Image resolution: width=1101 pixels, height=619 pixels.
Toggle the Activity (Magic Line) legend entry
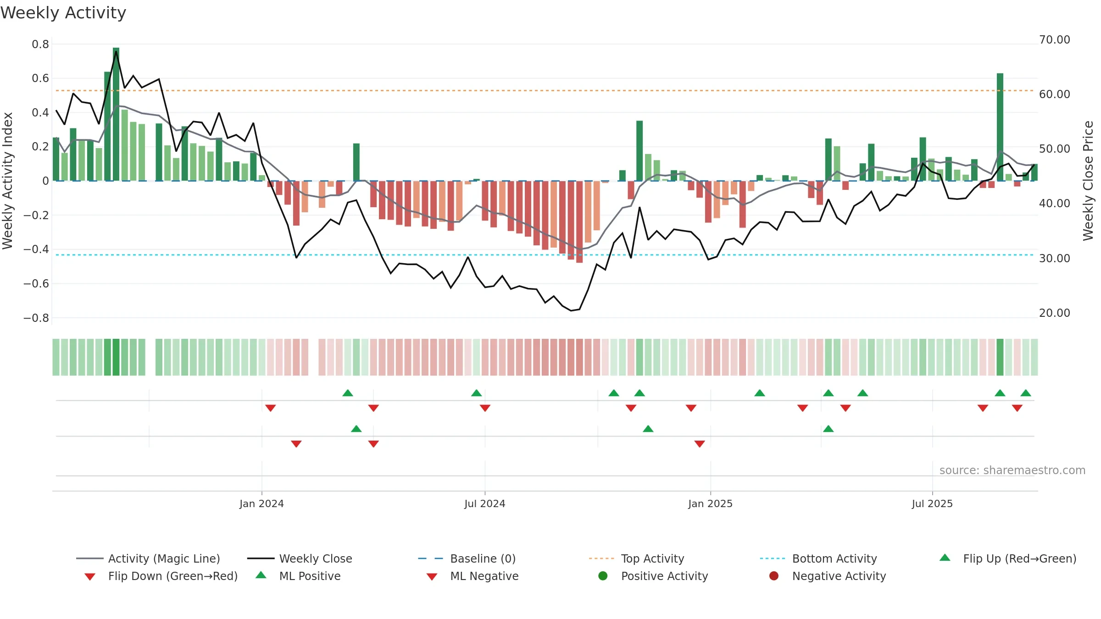[x=148, y=558]
